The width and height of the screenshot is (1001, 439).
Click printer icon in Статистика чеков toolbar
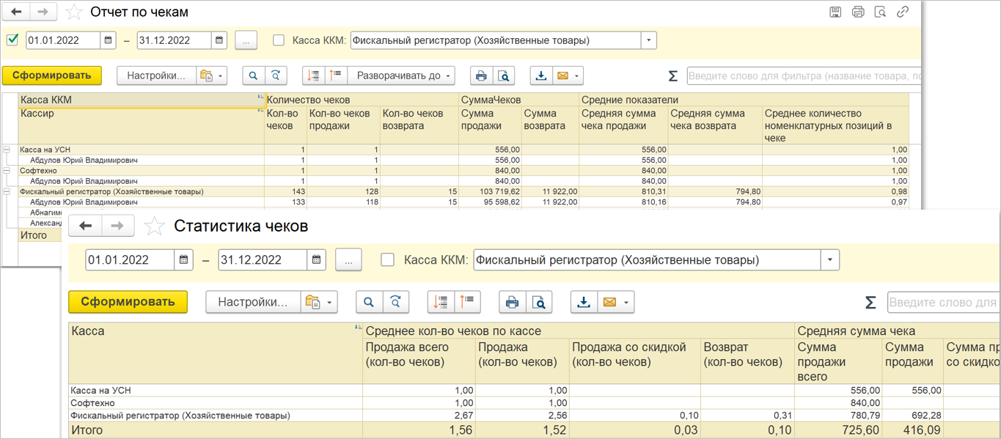513,302
